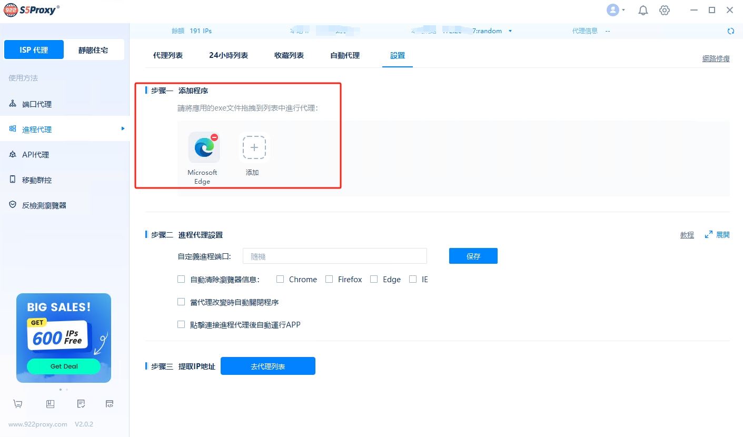Open the shopping cart icon at bottom left
Screen dimensions: 743x437
pyautogui.click(x=18, y=404)
